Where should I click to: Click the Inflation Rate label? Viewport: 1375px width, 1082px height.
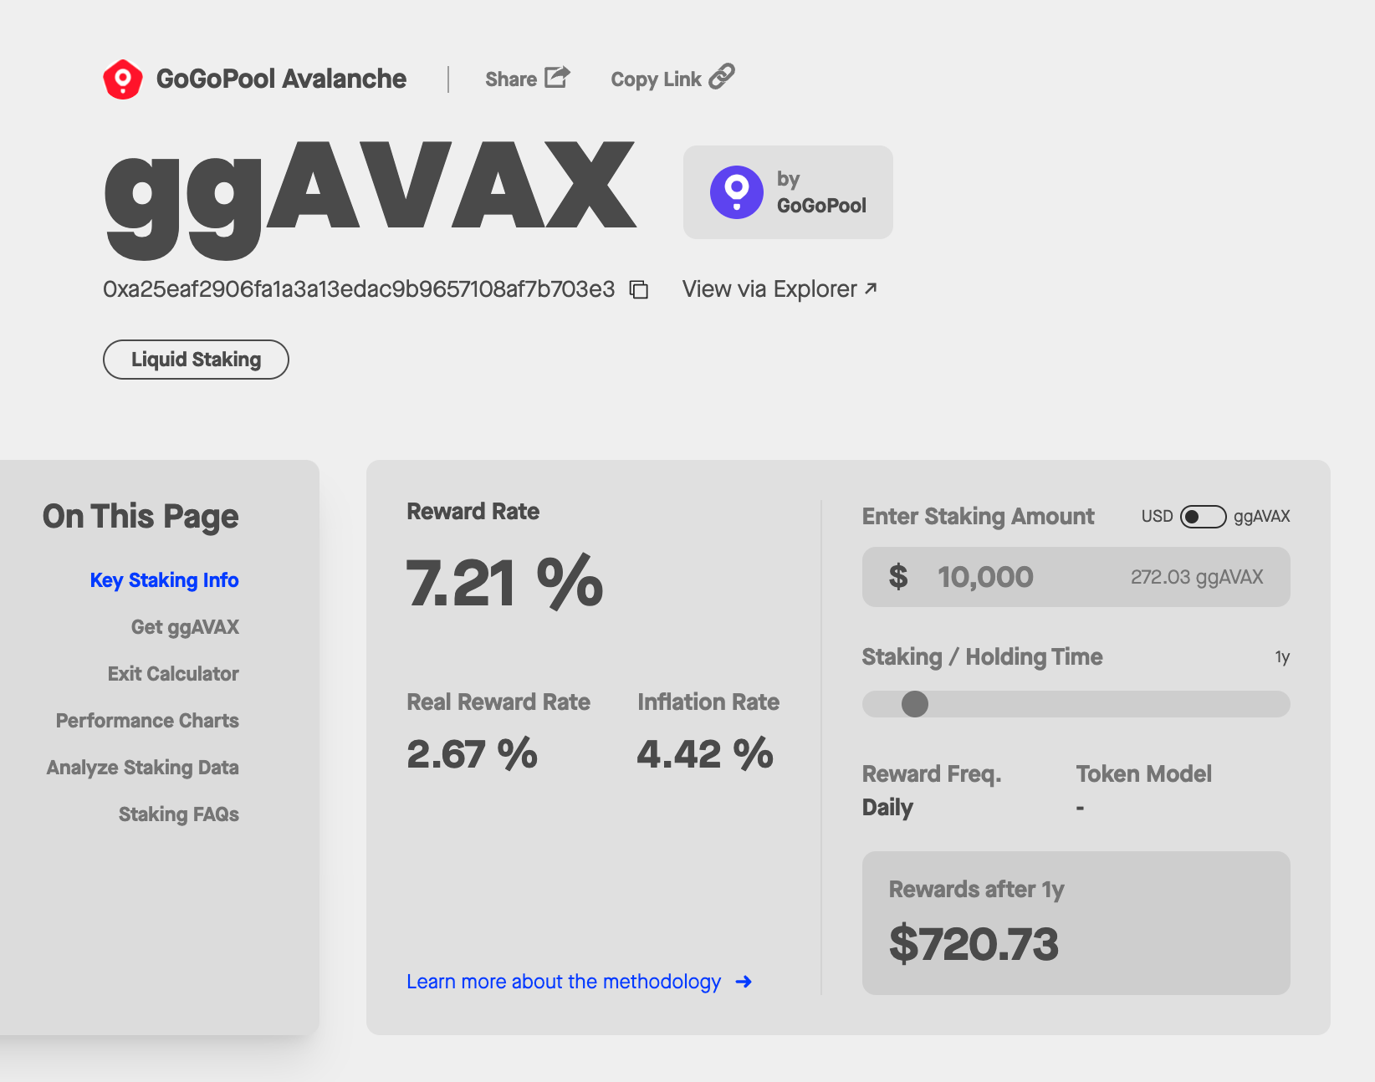point(708,702)
